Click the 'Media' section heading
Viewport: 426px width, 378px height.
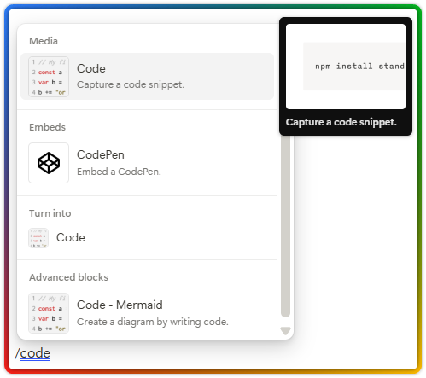tap(44, 41)
